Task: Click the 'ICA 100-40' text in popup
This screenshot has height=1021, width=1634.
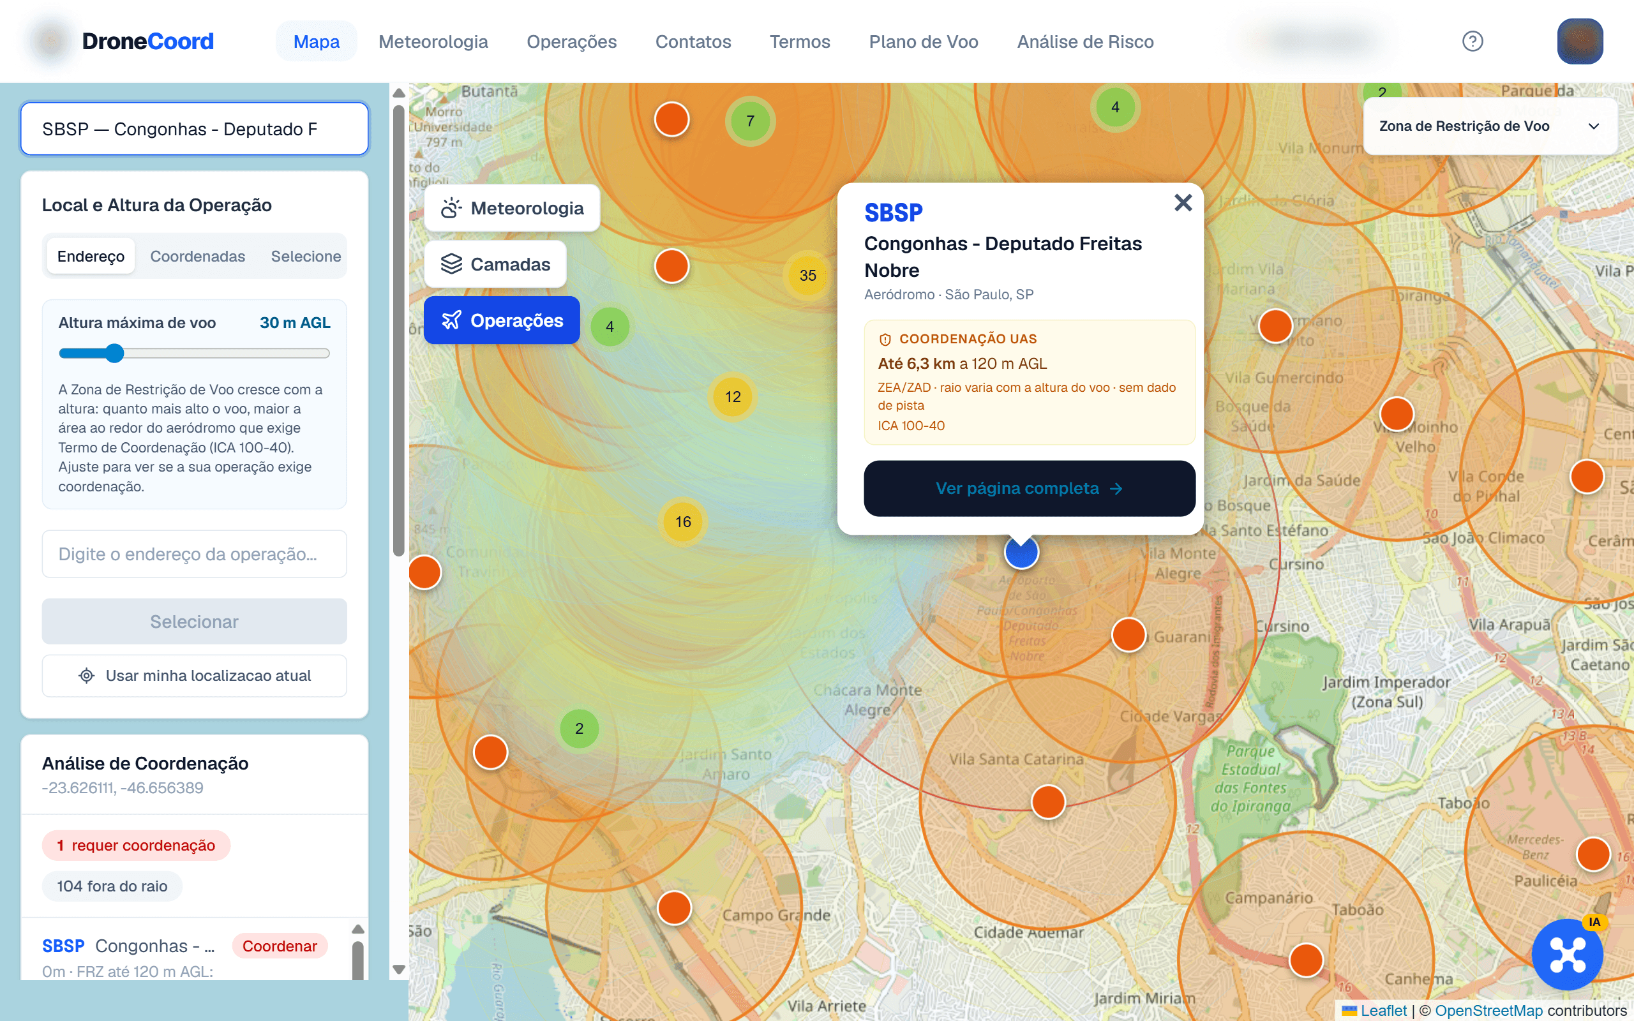Action: click(911, 426)
